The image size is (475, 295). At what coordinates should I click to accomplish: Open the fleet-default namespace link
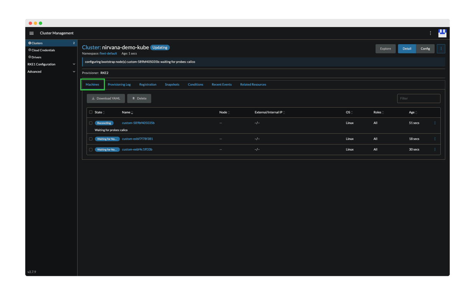pyautogui.click(x=108, y=54)
